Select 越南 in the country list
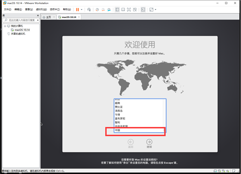 (139, 103)
